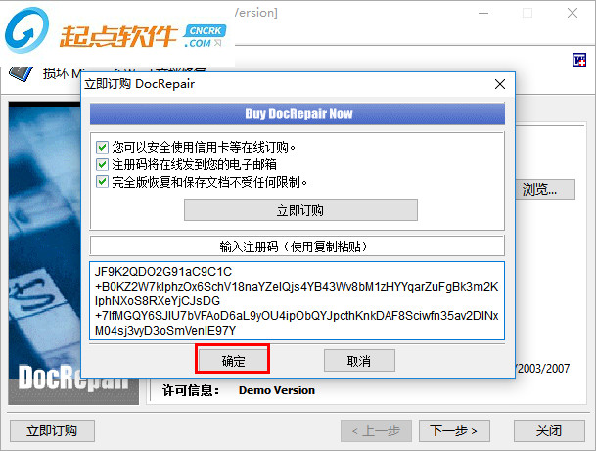Click the notebook icon beside the heading

click(x=21, y=73)
